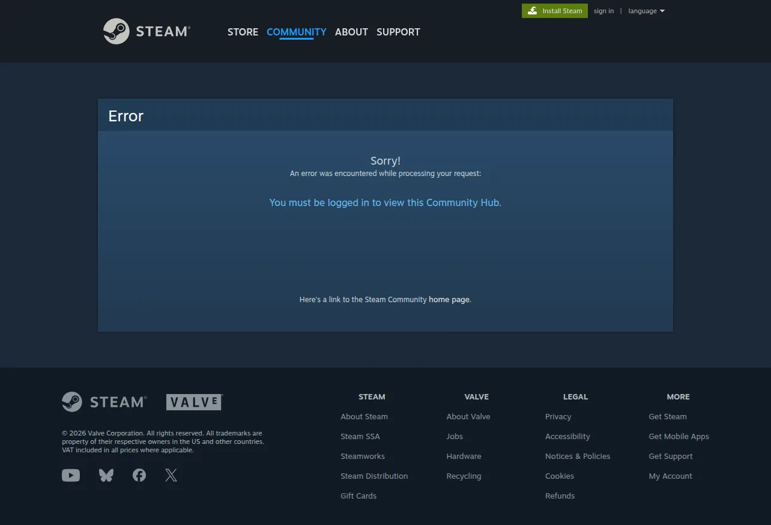
Task: Click the 'You must be logged in' message
Action: coord(385,202)
